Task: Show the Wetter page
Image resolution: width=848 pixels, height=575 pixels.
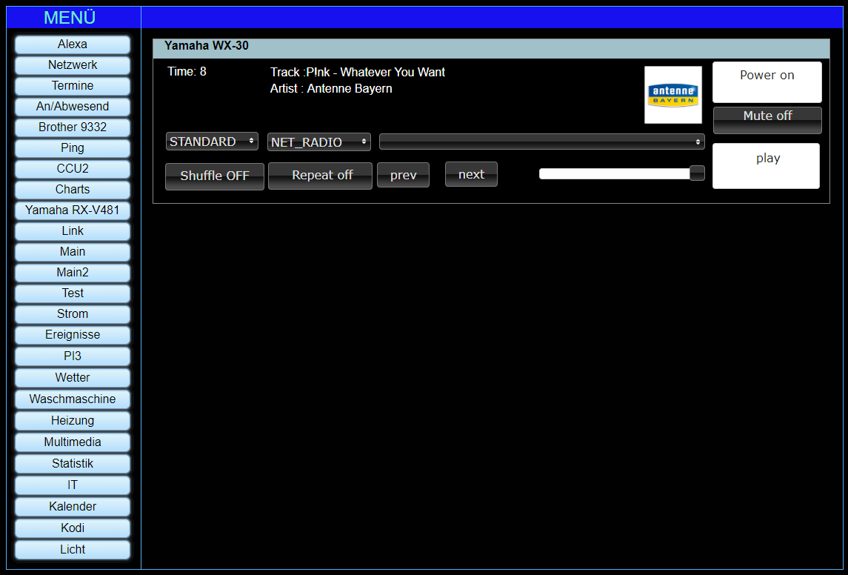Action: [73, 378]
